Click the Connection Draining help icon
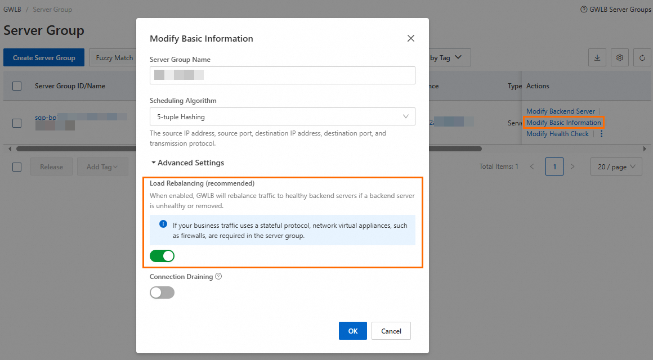 point(218,277)
